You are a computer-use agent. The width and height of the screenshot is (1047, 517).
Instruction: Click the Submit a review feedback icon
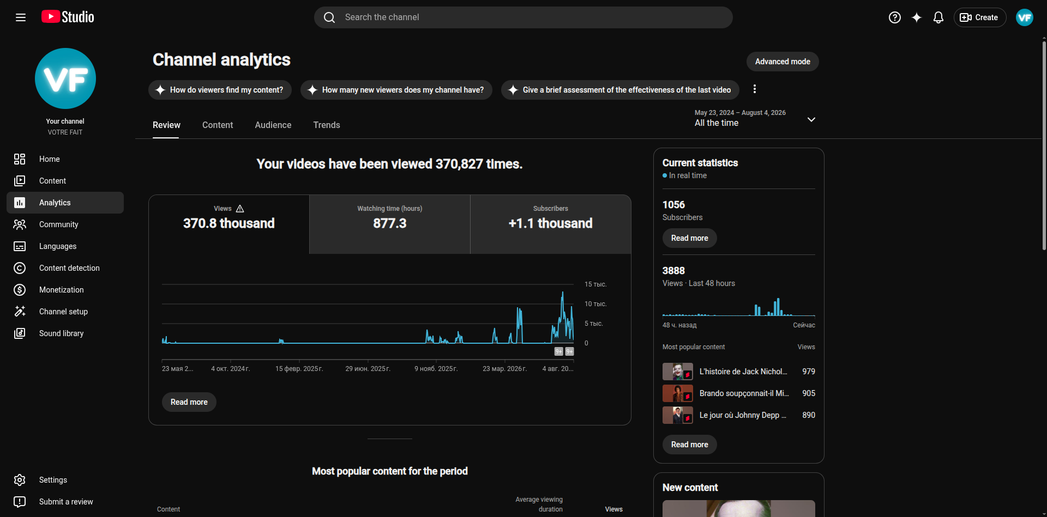click(20, 502)
